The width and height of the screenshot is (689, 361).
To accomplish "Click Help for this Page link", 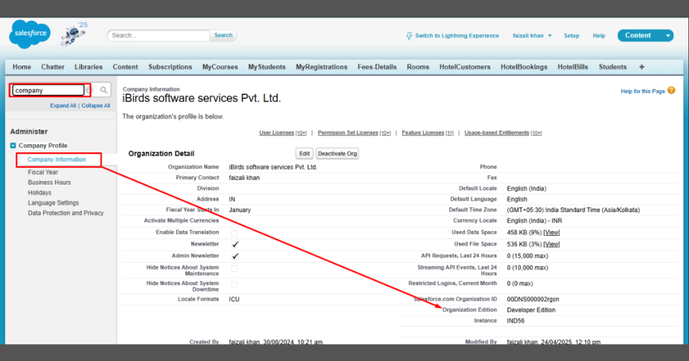I will [x=643, y=92].
